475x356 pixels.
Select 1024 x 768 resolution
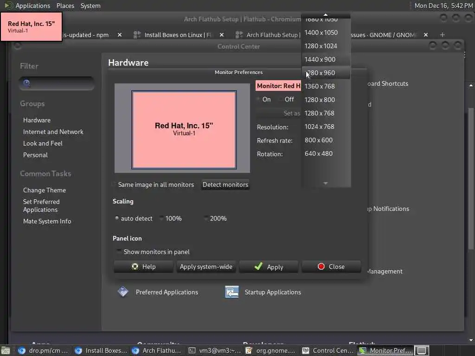tap(326, 127)
